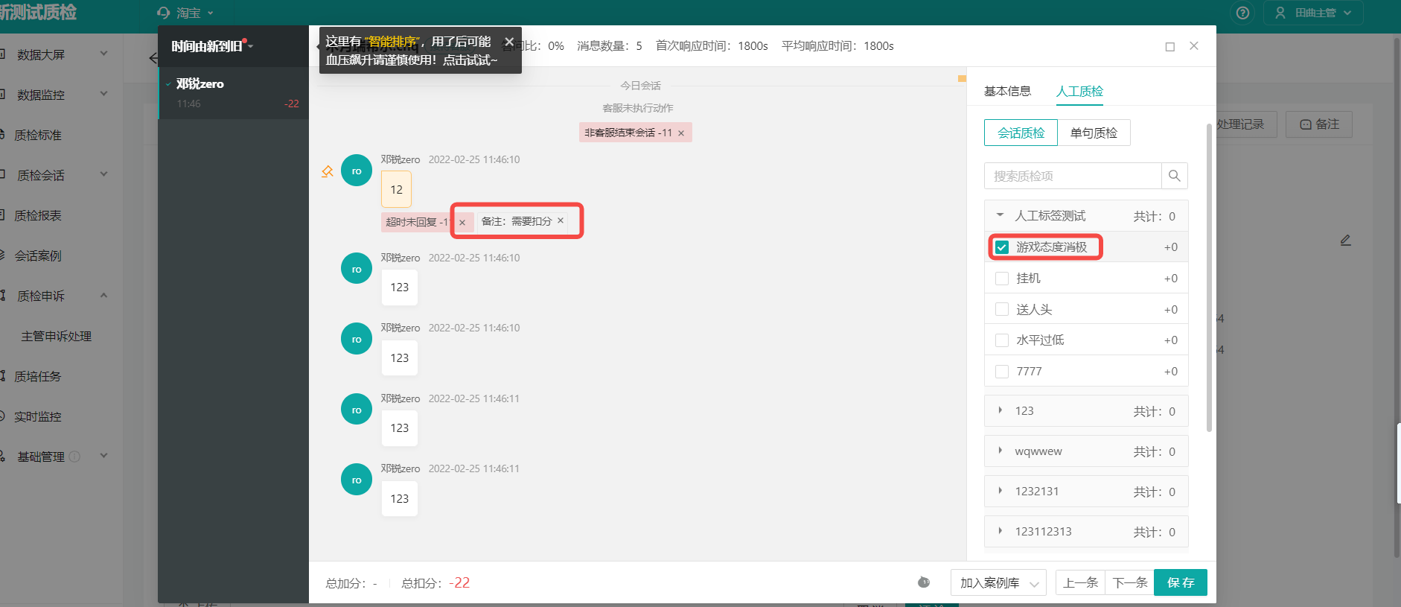Screen dimensions: 1401x607
Task: Click the 11:46:11 last 123 message bubble
Action: 400,498
